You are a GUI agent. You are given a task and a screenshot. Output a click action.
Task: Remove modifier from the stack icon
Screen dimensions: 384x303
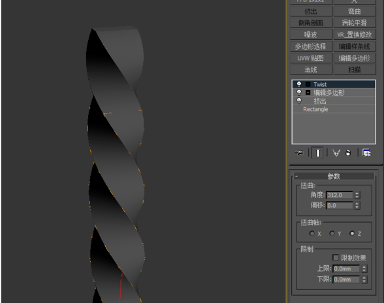348,153
